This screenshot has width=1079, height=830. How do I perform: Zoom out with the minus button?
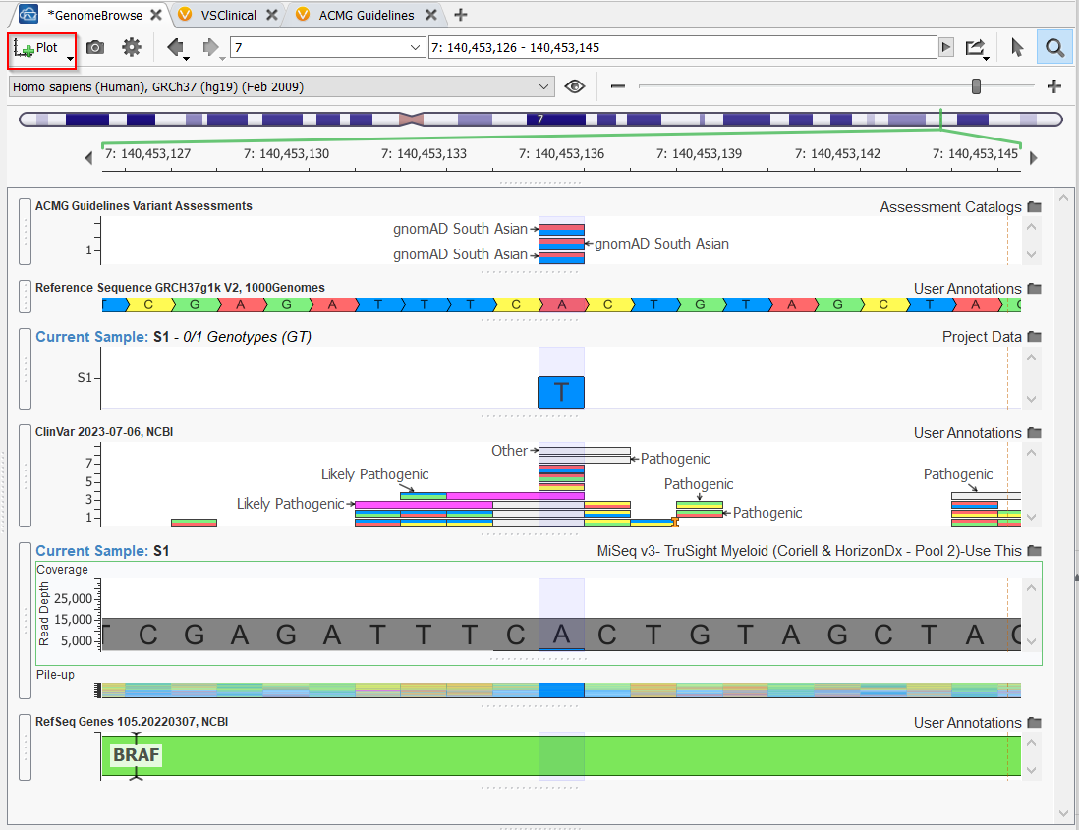click(618, 86)
